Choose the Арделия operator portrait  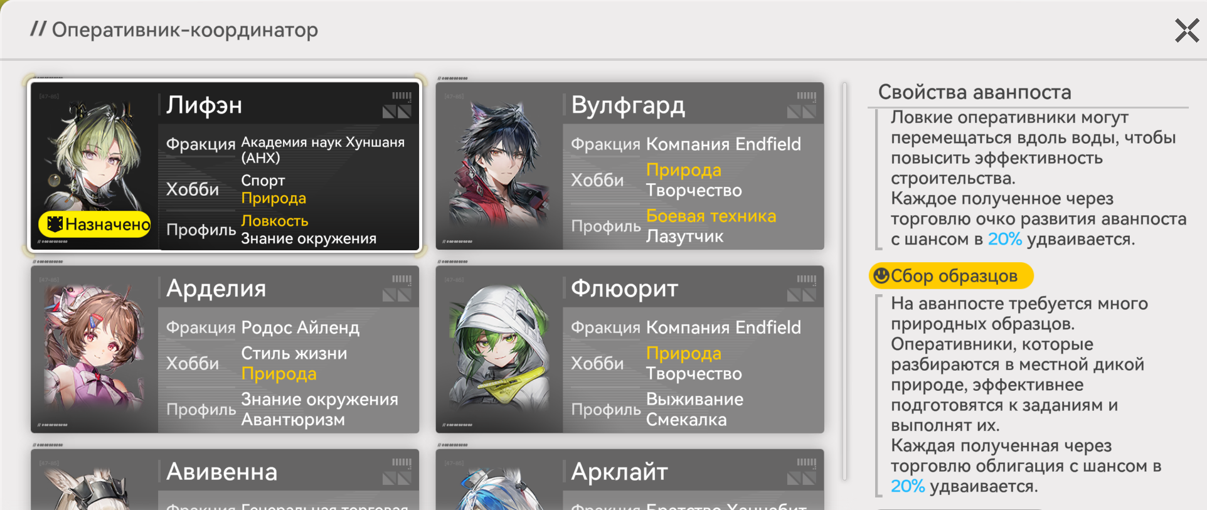[95, 349]
